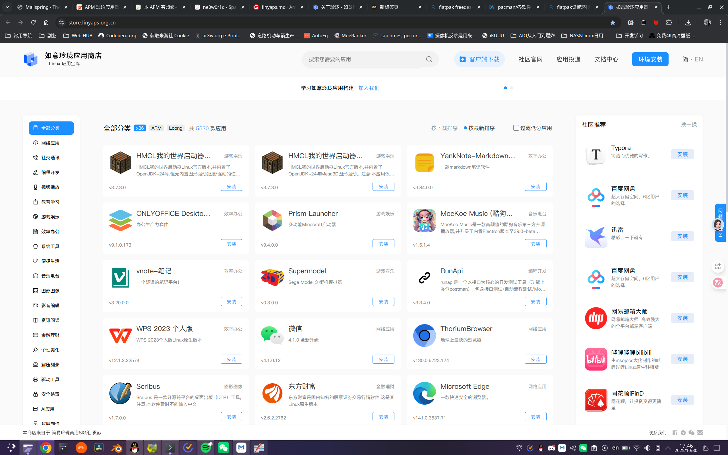Image resolution: width=728 pixels, height=455 pixels.
Task: Open the WPS 2023 app icon
Action: (x=120, y=336)
